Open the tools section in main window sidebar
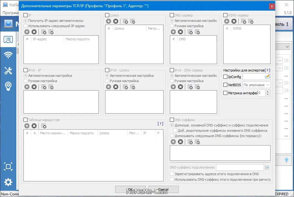294x197 pixels. tap(8, 71)
